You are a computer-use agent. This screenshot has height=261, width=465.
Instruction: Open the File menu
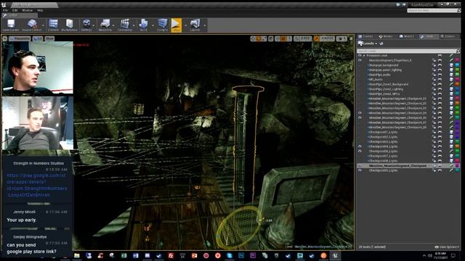5,10
